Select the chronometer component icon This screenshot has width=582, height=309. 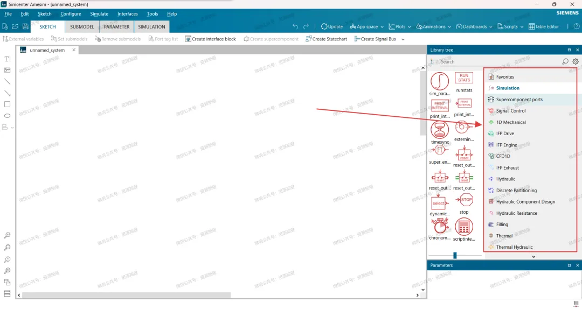click(440, 226)
